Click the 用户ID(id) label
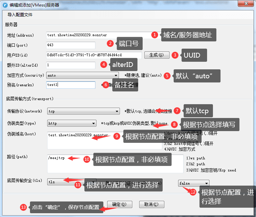 coord(17,55)
